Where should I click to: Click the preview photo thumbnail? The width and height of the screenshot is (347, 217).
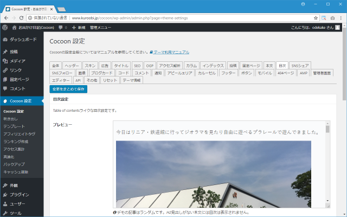(x=214, y=174)
